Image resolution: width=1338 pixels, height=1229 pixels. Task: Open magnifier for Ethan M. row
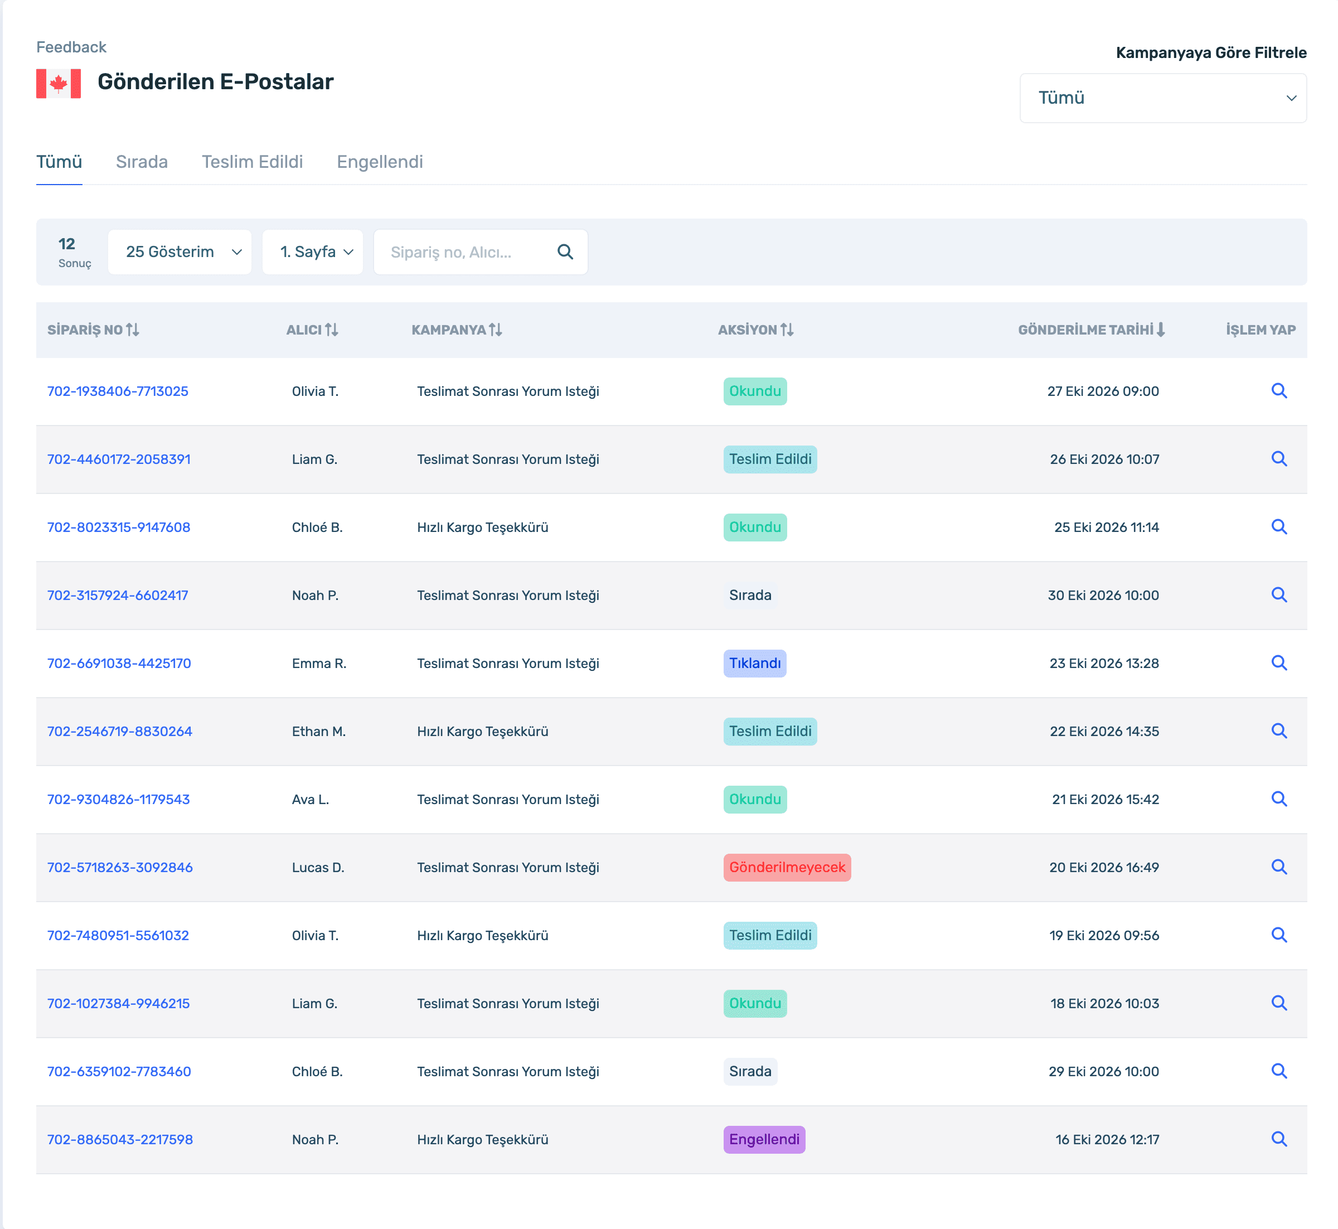click(1279, 731)
